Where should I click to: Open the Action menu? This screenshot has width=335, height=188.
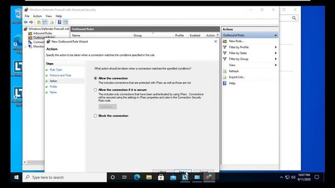coord(37,16)
